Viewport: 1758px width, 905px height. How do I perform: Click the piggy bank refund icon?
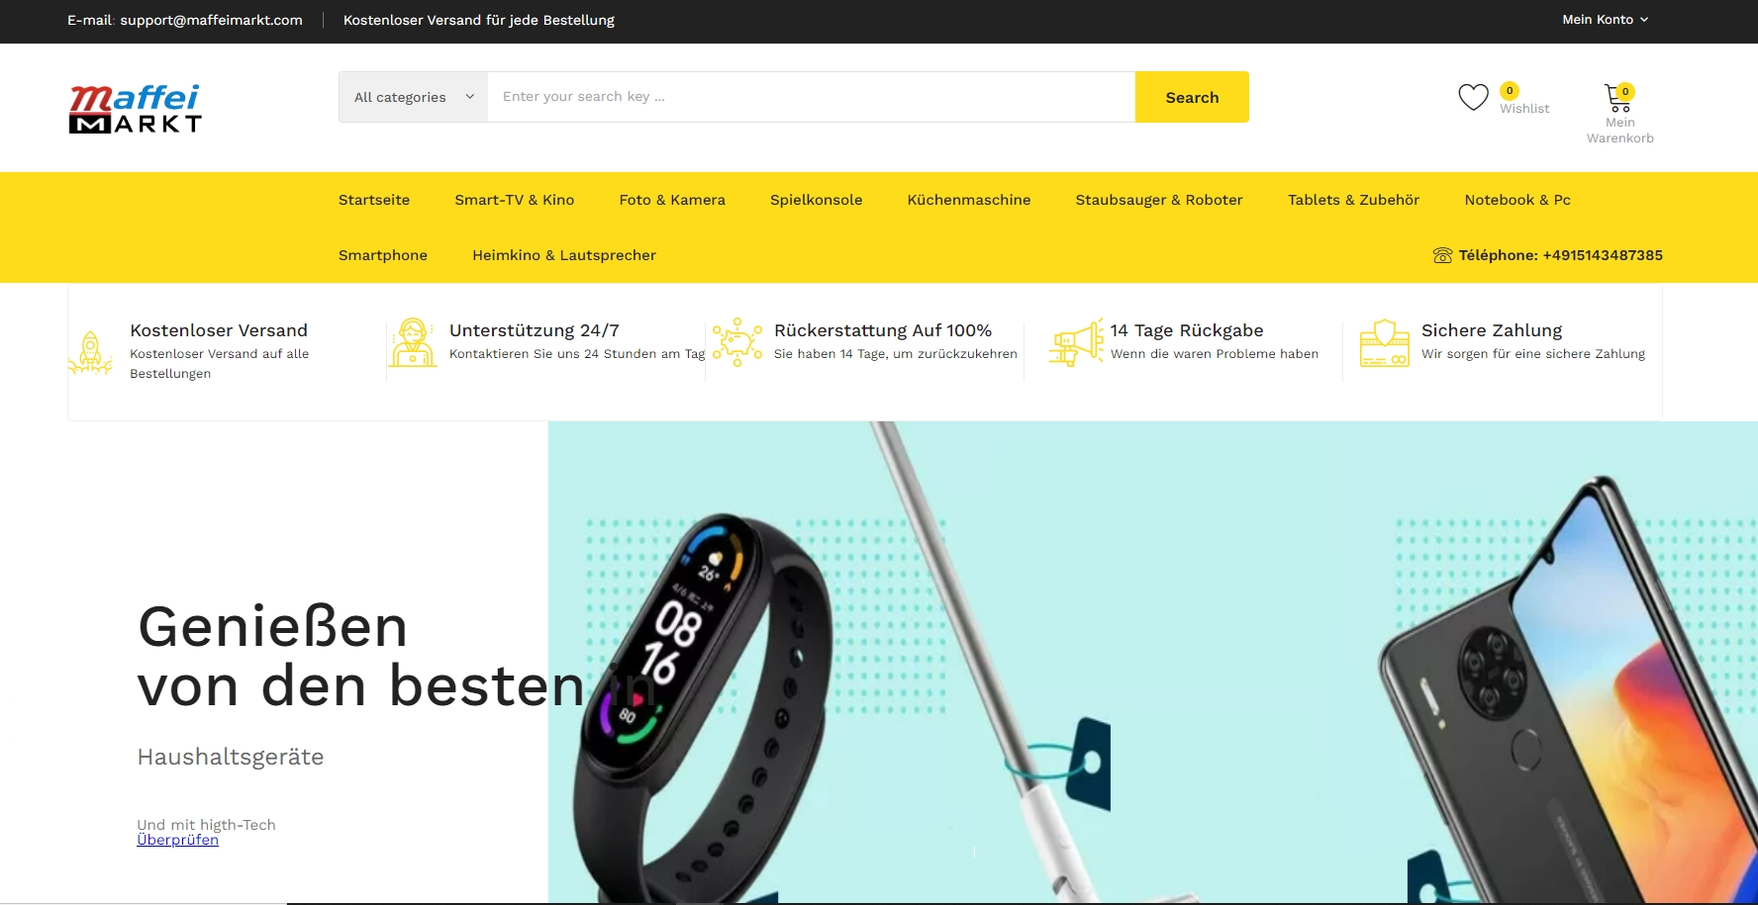(737, 342)
